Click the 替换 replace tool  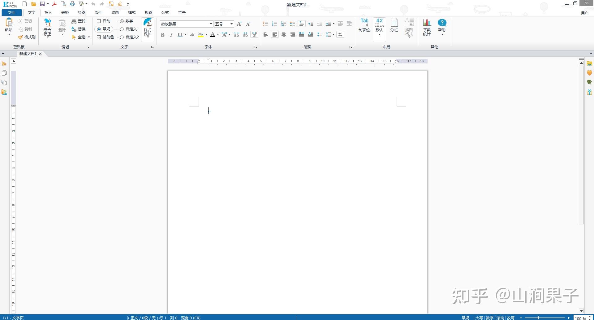pos(78,29)
